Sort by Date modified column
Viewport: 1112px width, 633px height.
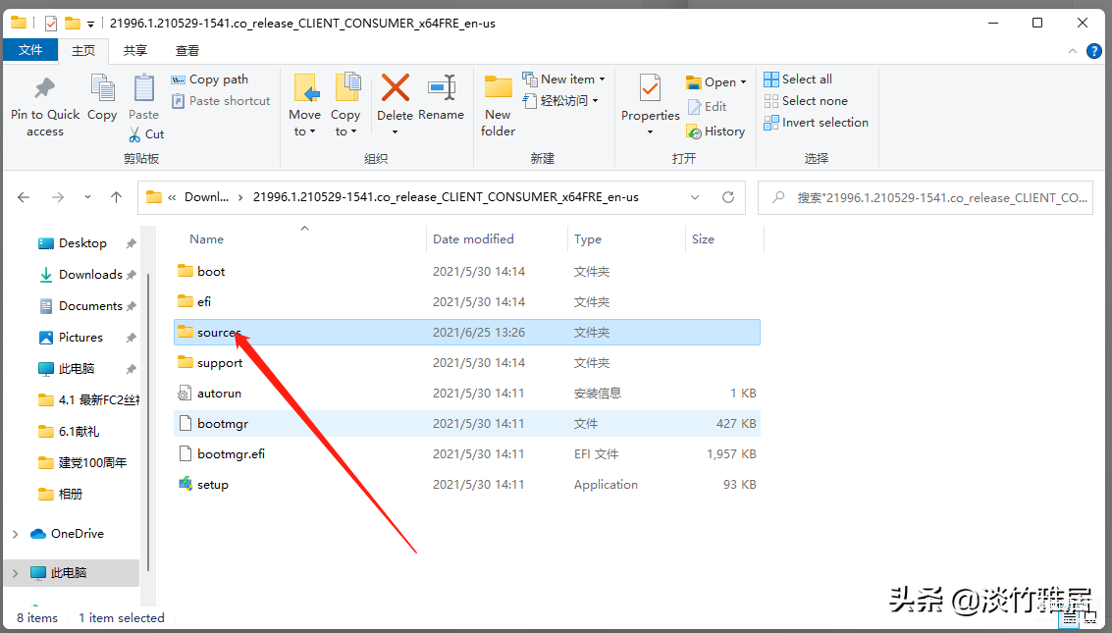tap(473, 238)
